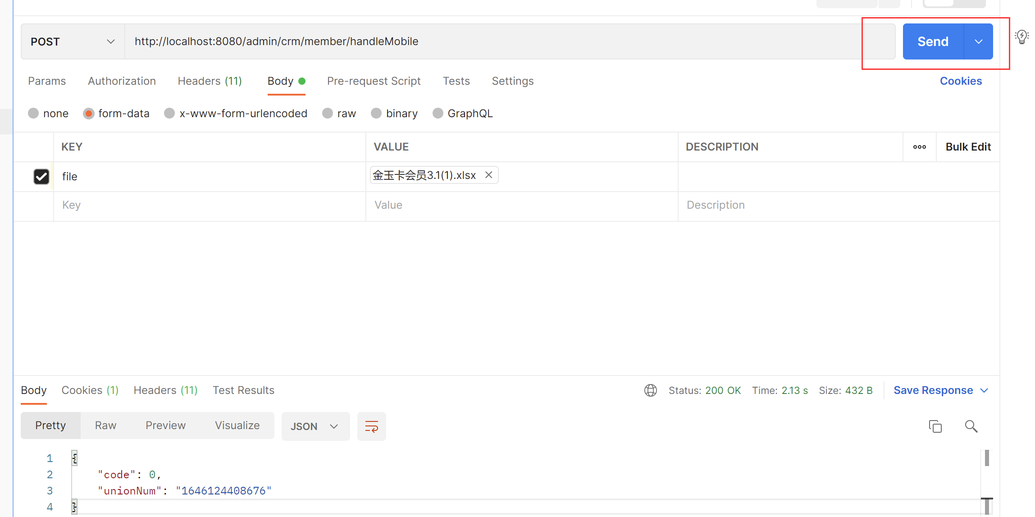Click the network globe icon
1035x517 pixels.
point(650,390)
